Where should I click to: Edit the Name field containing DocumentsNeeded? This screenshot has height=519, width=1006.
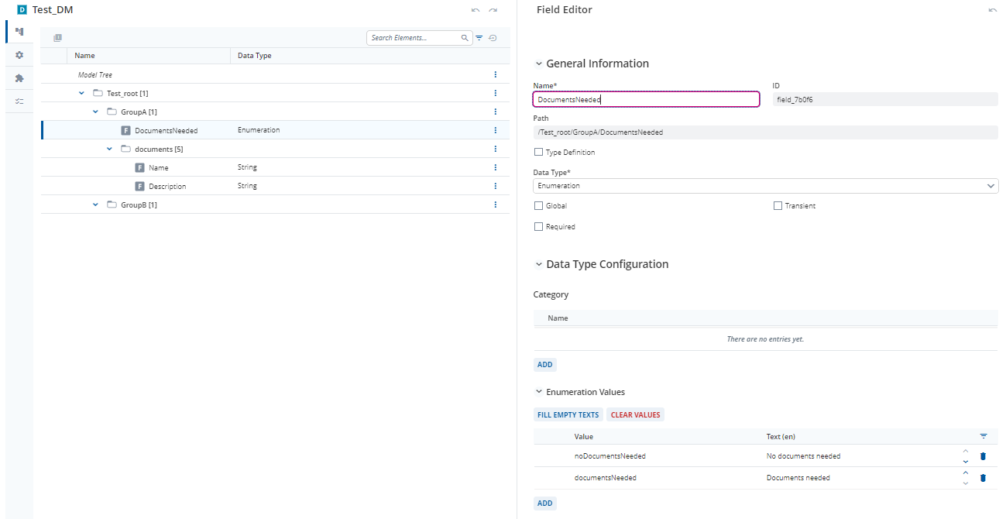point(647,99)
